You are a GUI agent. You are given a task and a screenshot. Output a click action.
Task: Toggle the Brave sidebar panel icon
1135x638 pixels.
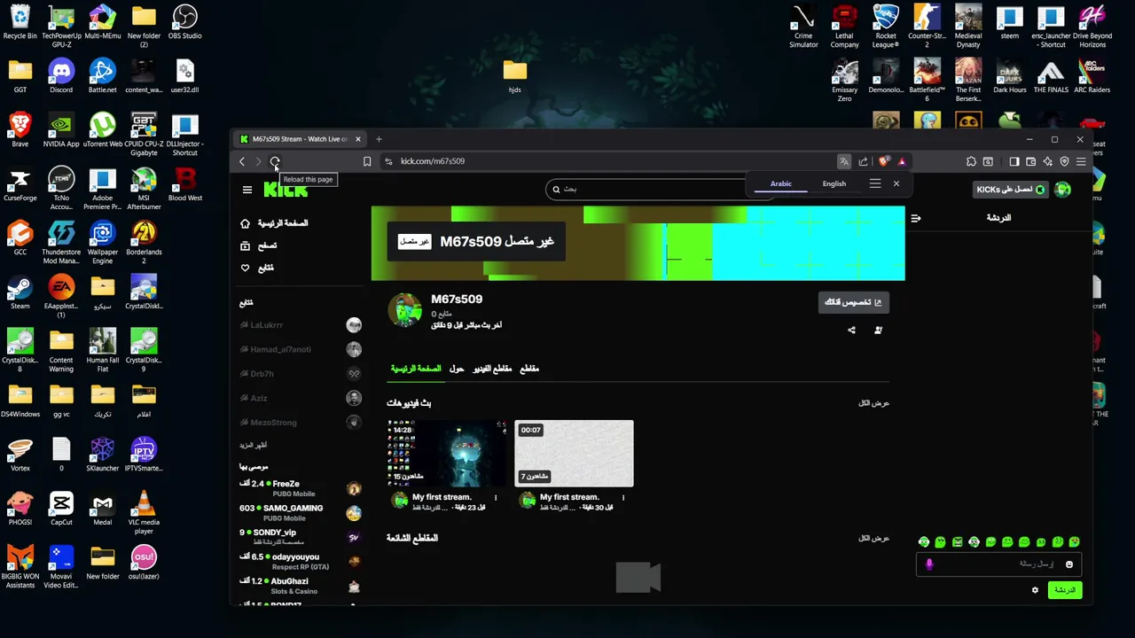coord(1014,161)
